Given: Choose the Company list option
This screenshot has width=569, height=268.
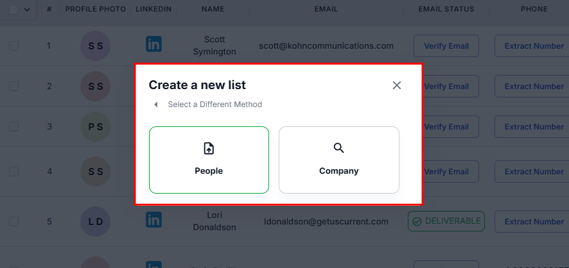Looking at the screenshot, I should click(338, 160).
